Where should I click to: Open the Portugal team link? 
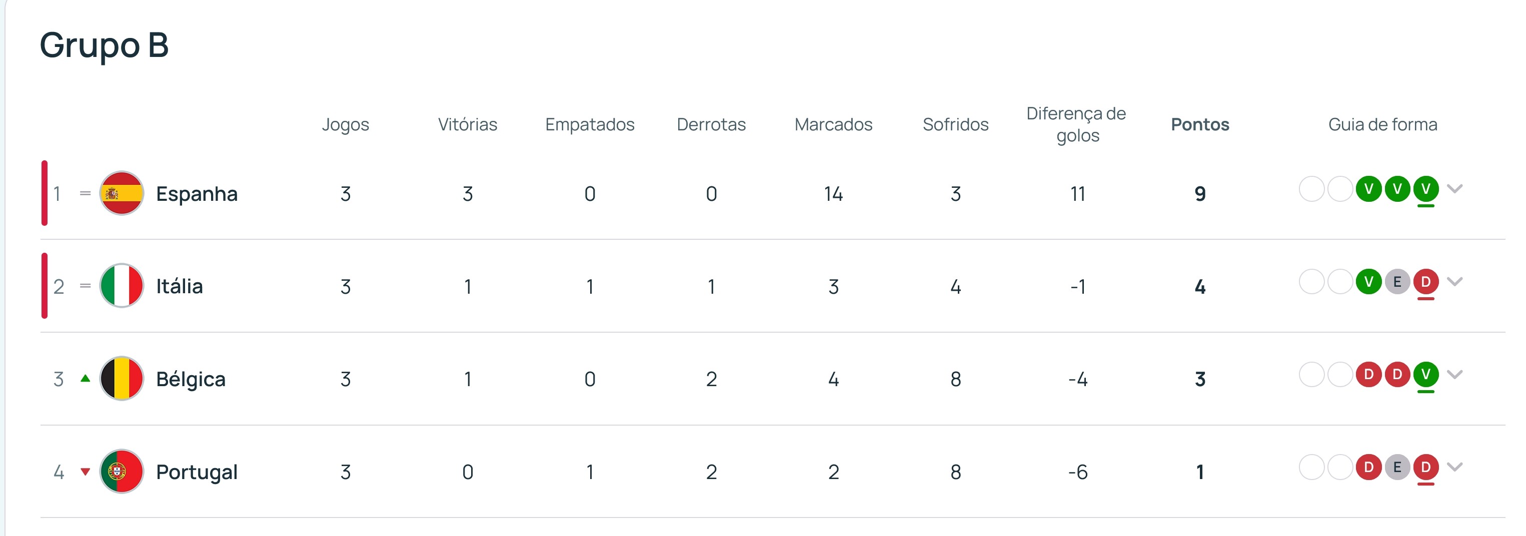pyautogui.click(x=197, y=472)
